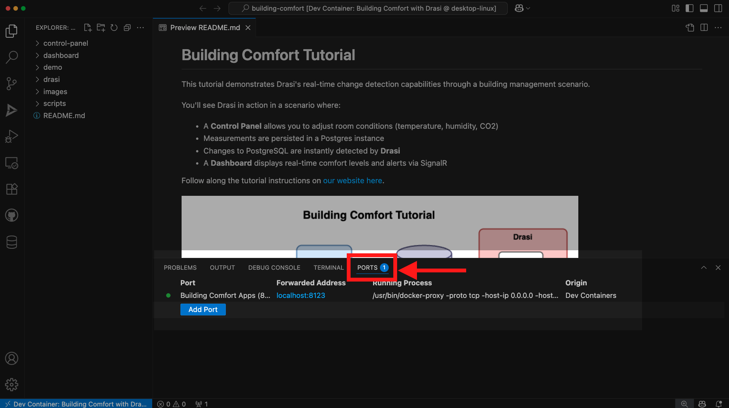Toggle the bottom panel layout button
Screen dimensions: 729x408
coord(704,8)
